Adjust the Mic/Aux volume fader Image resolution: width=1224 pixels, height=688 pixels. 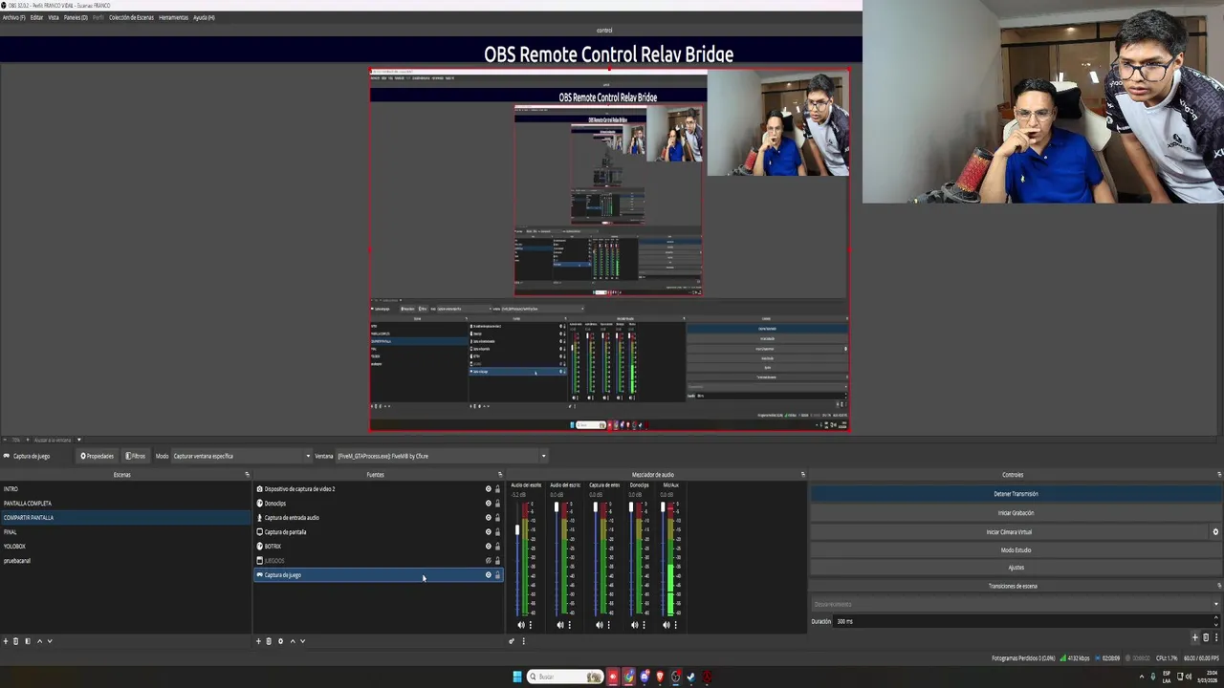[663, 506]
